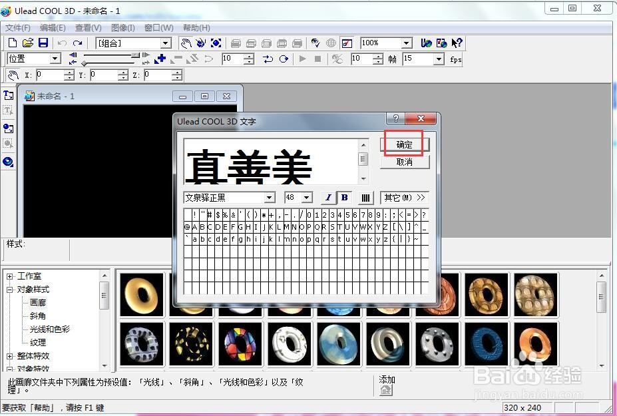The image size is (617, 416).
Task: Open the 查看(V) menu
Action: click(x=88, y=28)
